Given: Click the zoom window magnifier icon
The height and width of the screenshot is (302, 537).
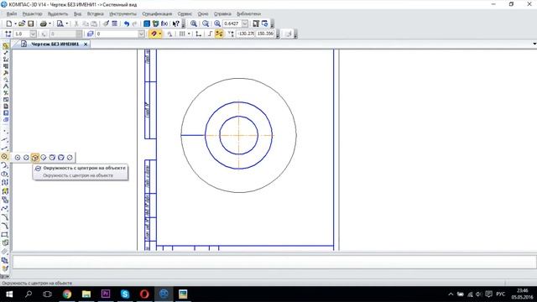Looking at the screenshot, I should pyautogui.click(x=194, y=23).
